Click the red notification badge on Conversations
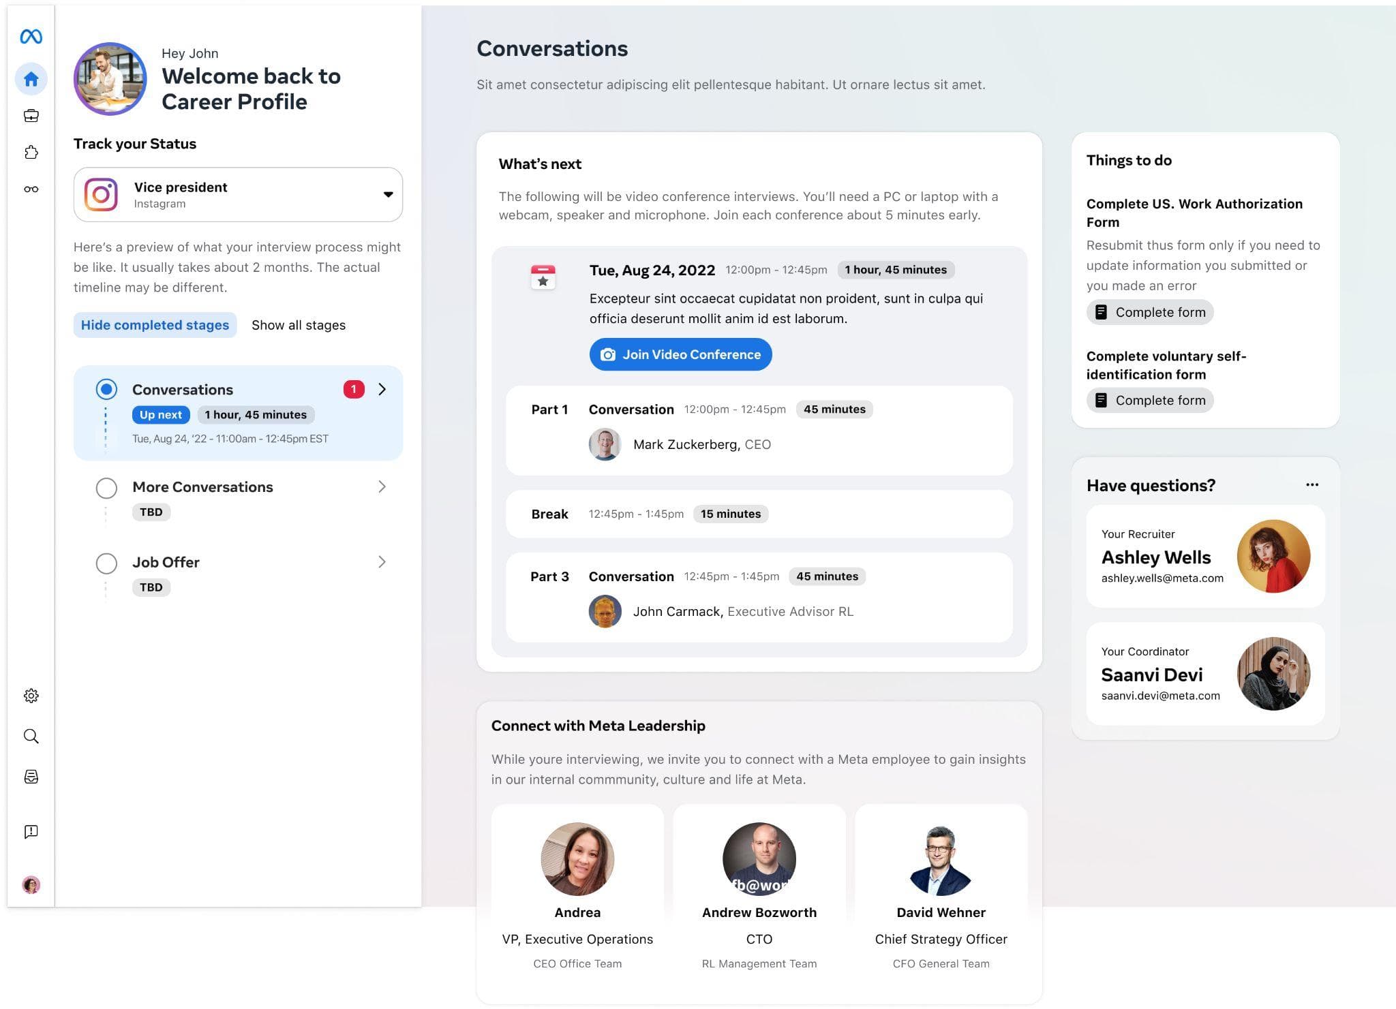This screenshot has width=1396, height=1009. 354,389
